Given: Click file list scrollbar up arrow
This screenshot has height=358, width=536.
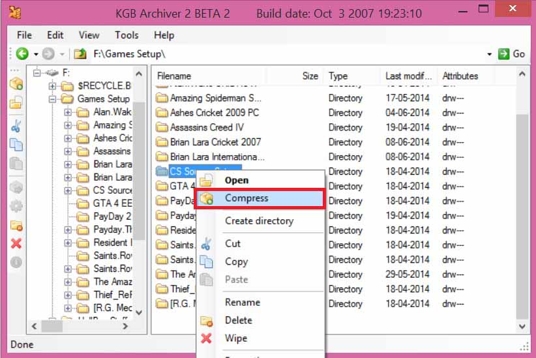Looking at the screenshot, I should pyautogui.click(x=522, y=74).
